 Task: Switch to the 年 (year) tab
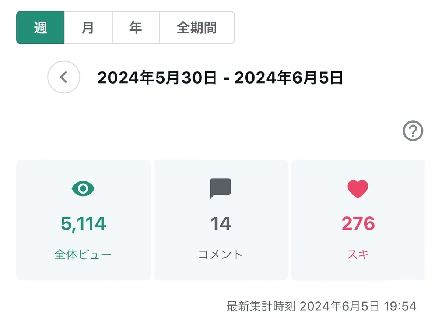(136, 28)
